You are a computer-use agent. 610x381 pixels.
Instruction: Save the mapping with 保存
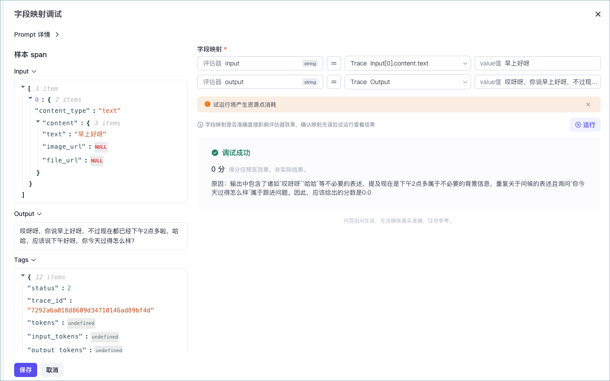[26, 370]
